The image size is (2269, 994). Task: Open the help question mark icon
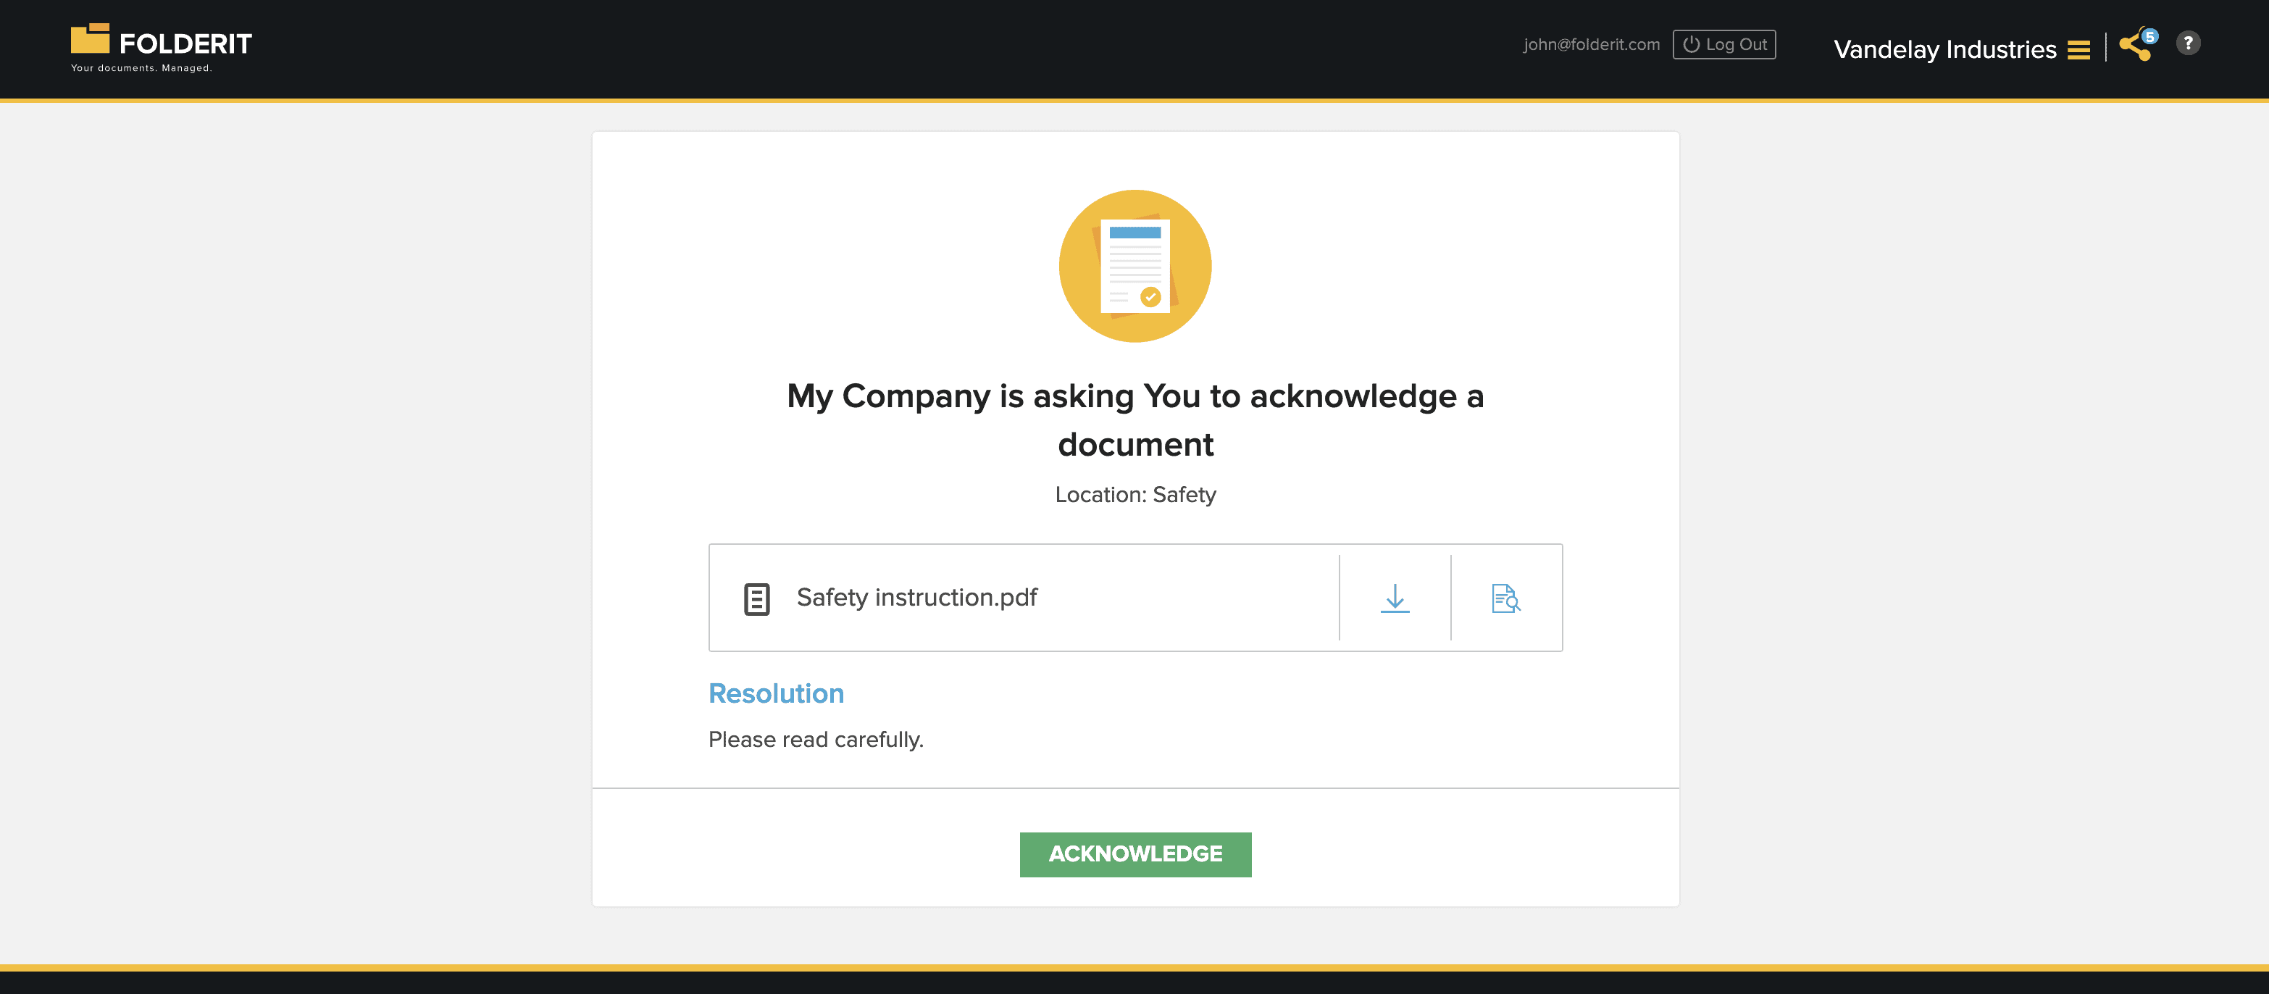[2188, 43]
